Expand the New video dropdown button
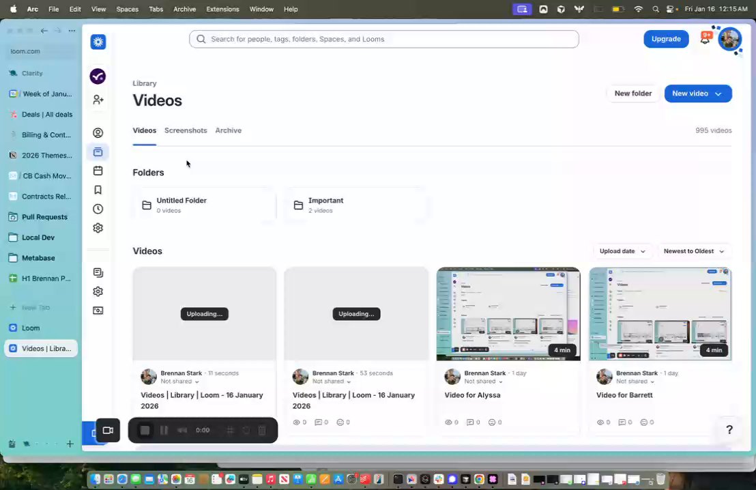This screenshot has width=756, height=490. (x=697, y=93)
